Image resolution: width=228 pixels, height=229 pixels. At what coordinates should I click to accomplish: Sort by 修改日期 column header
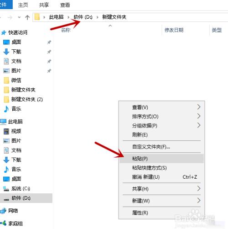[174, 30]
